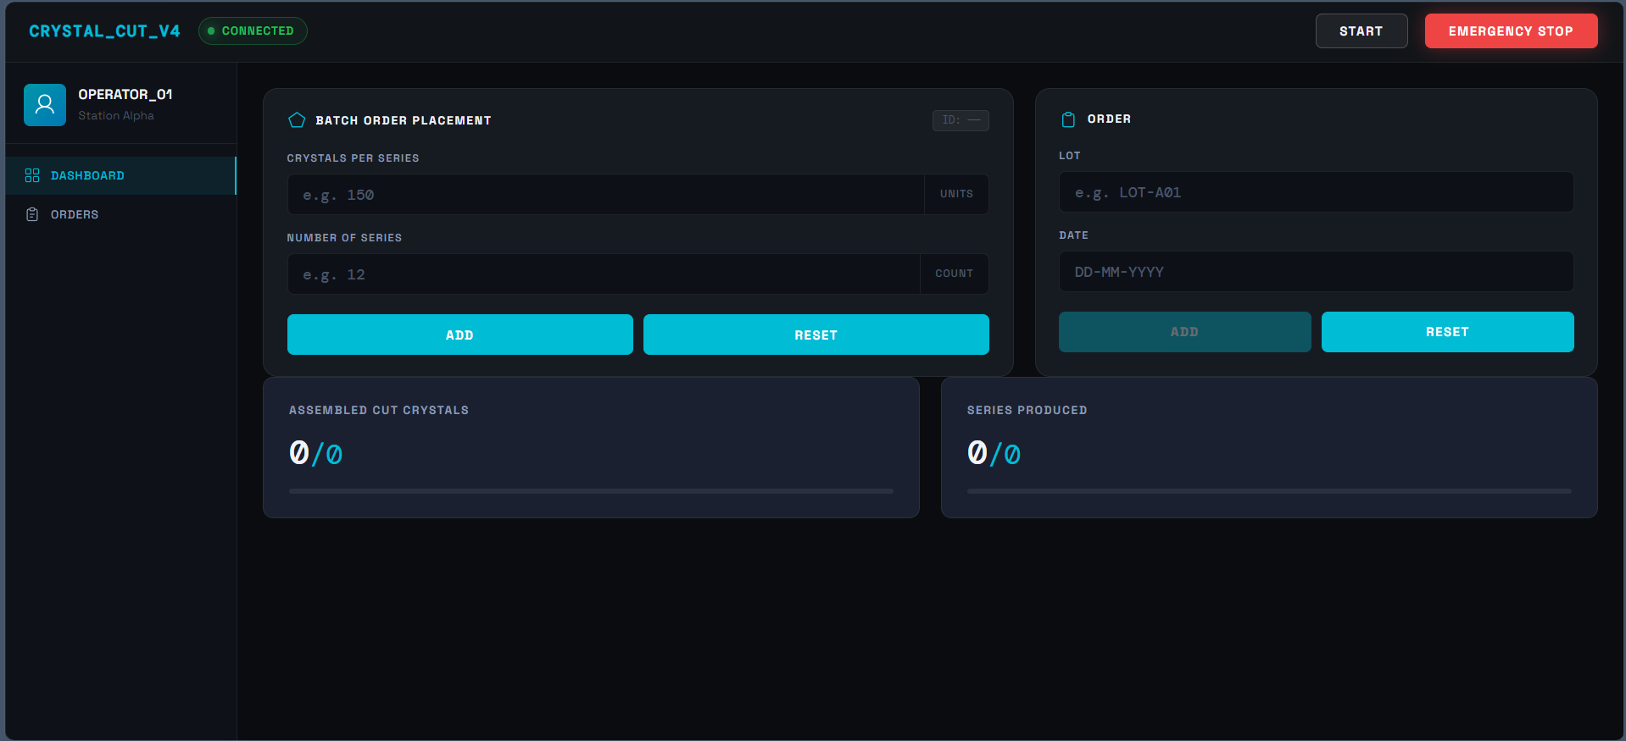
Task: Open the Orders menu item
Action: tap(120, 214)
